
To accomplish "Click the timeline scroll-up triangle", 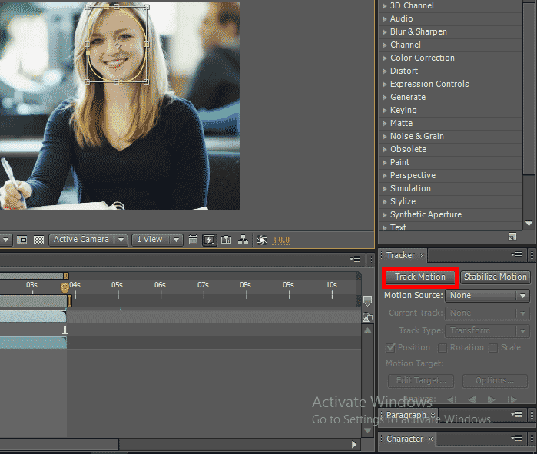I will 367,330.
